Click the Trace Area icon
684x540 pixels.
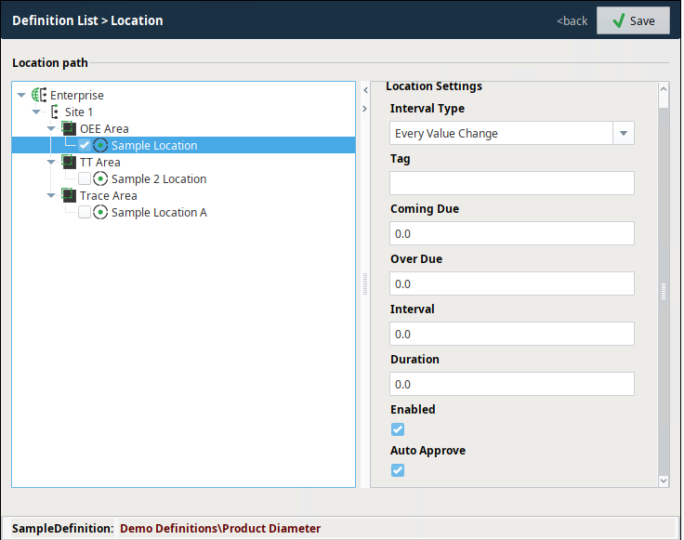point(69,195)
